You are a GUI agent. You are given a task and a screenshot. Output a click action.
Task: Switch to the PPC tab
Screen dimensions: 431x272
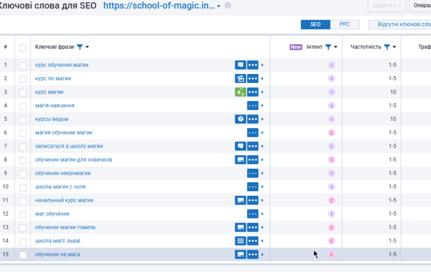click(x=345, y=25)
